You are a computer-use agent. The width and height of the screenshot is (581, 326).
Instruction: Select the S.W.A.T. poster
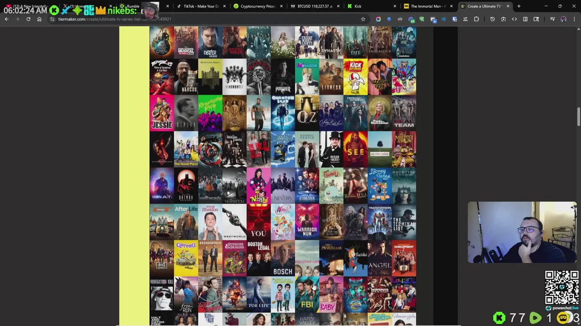click(x=162, y=186)
